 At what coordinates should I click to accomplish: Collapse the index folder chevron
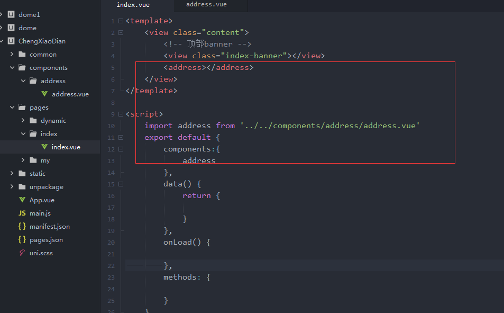[x=23, y=133]
